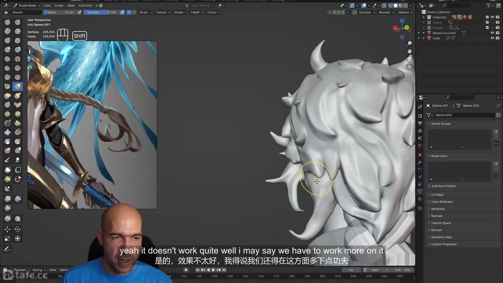The height and width of the screenshot is (283, 503).
Task: Click the viewport zoom magnifier gizmo
Action: (x=409, y=43)
